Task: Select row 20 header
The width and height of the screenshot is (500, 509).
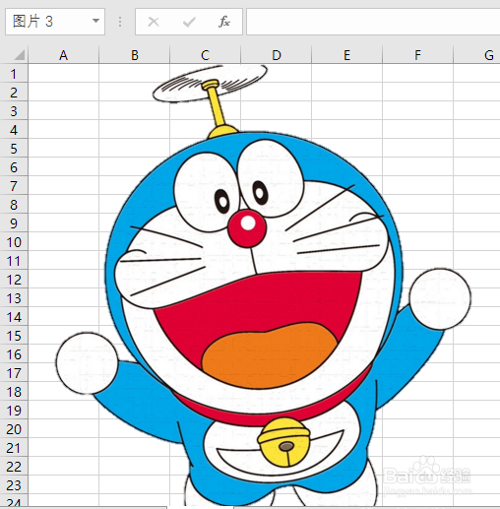Action: point(14,428)
